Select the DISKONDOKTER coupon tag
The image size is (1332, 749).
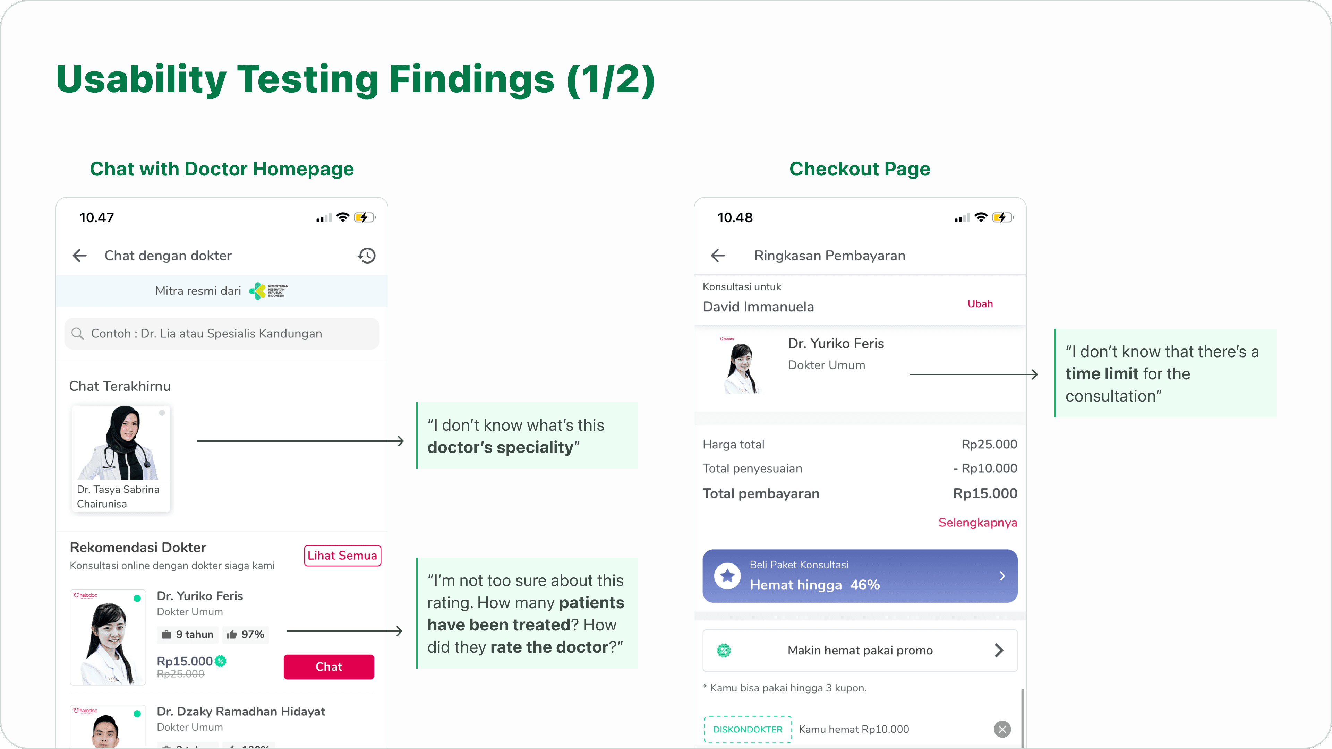748,729
